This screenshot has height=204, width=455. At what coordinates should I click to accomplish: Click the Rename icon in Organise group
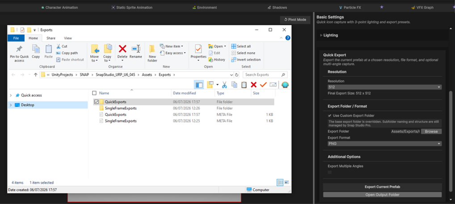[x=135, y=49]
